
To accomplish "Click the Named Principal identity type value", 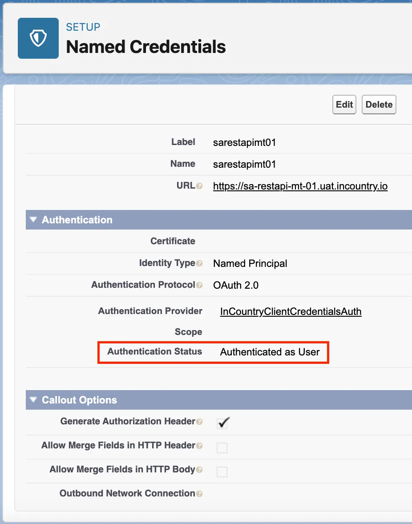I will click(x=250, y=263).
